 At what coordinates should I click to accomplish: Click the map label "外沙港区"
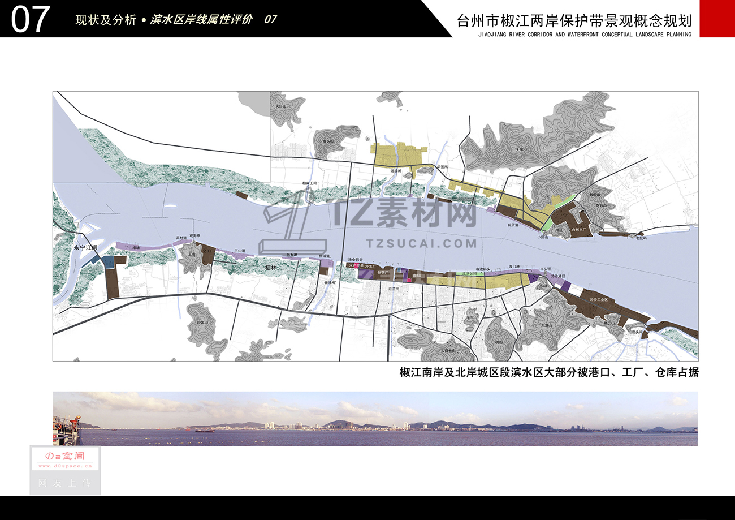tap(558, 276)
